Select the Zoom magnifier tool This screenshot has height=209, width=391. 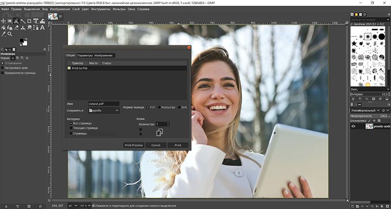(x=10, y=34)
